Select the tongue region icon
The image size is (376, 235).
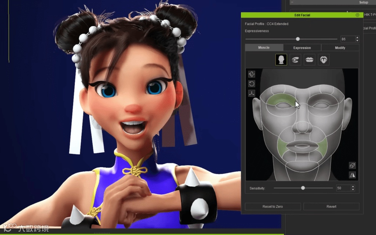(x=323, y=59)
